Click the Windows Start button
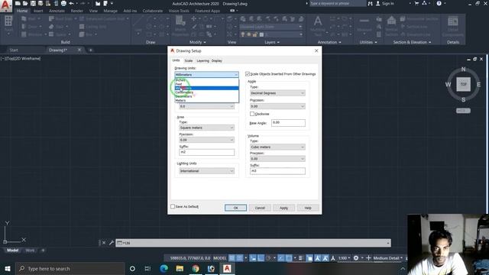The height and width of the screenshot is (275, 489). click(x=7, y=268)
